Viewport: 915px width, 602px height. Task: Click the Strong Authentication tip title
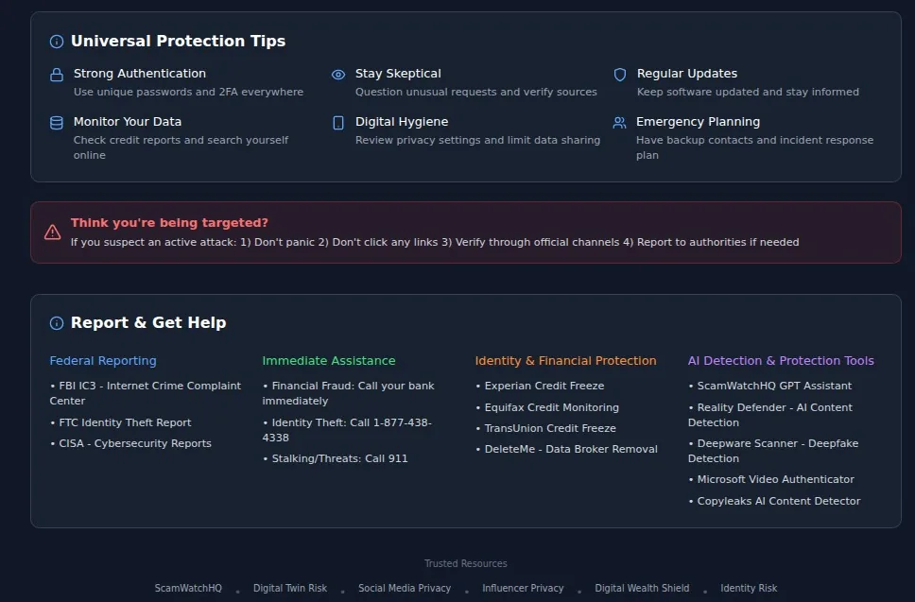click(140, 74)
